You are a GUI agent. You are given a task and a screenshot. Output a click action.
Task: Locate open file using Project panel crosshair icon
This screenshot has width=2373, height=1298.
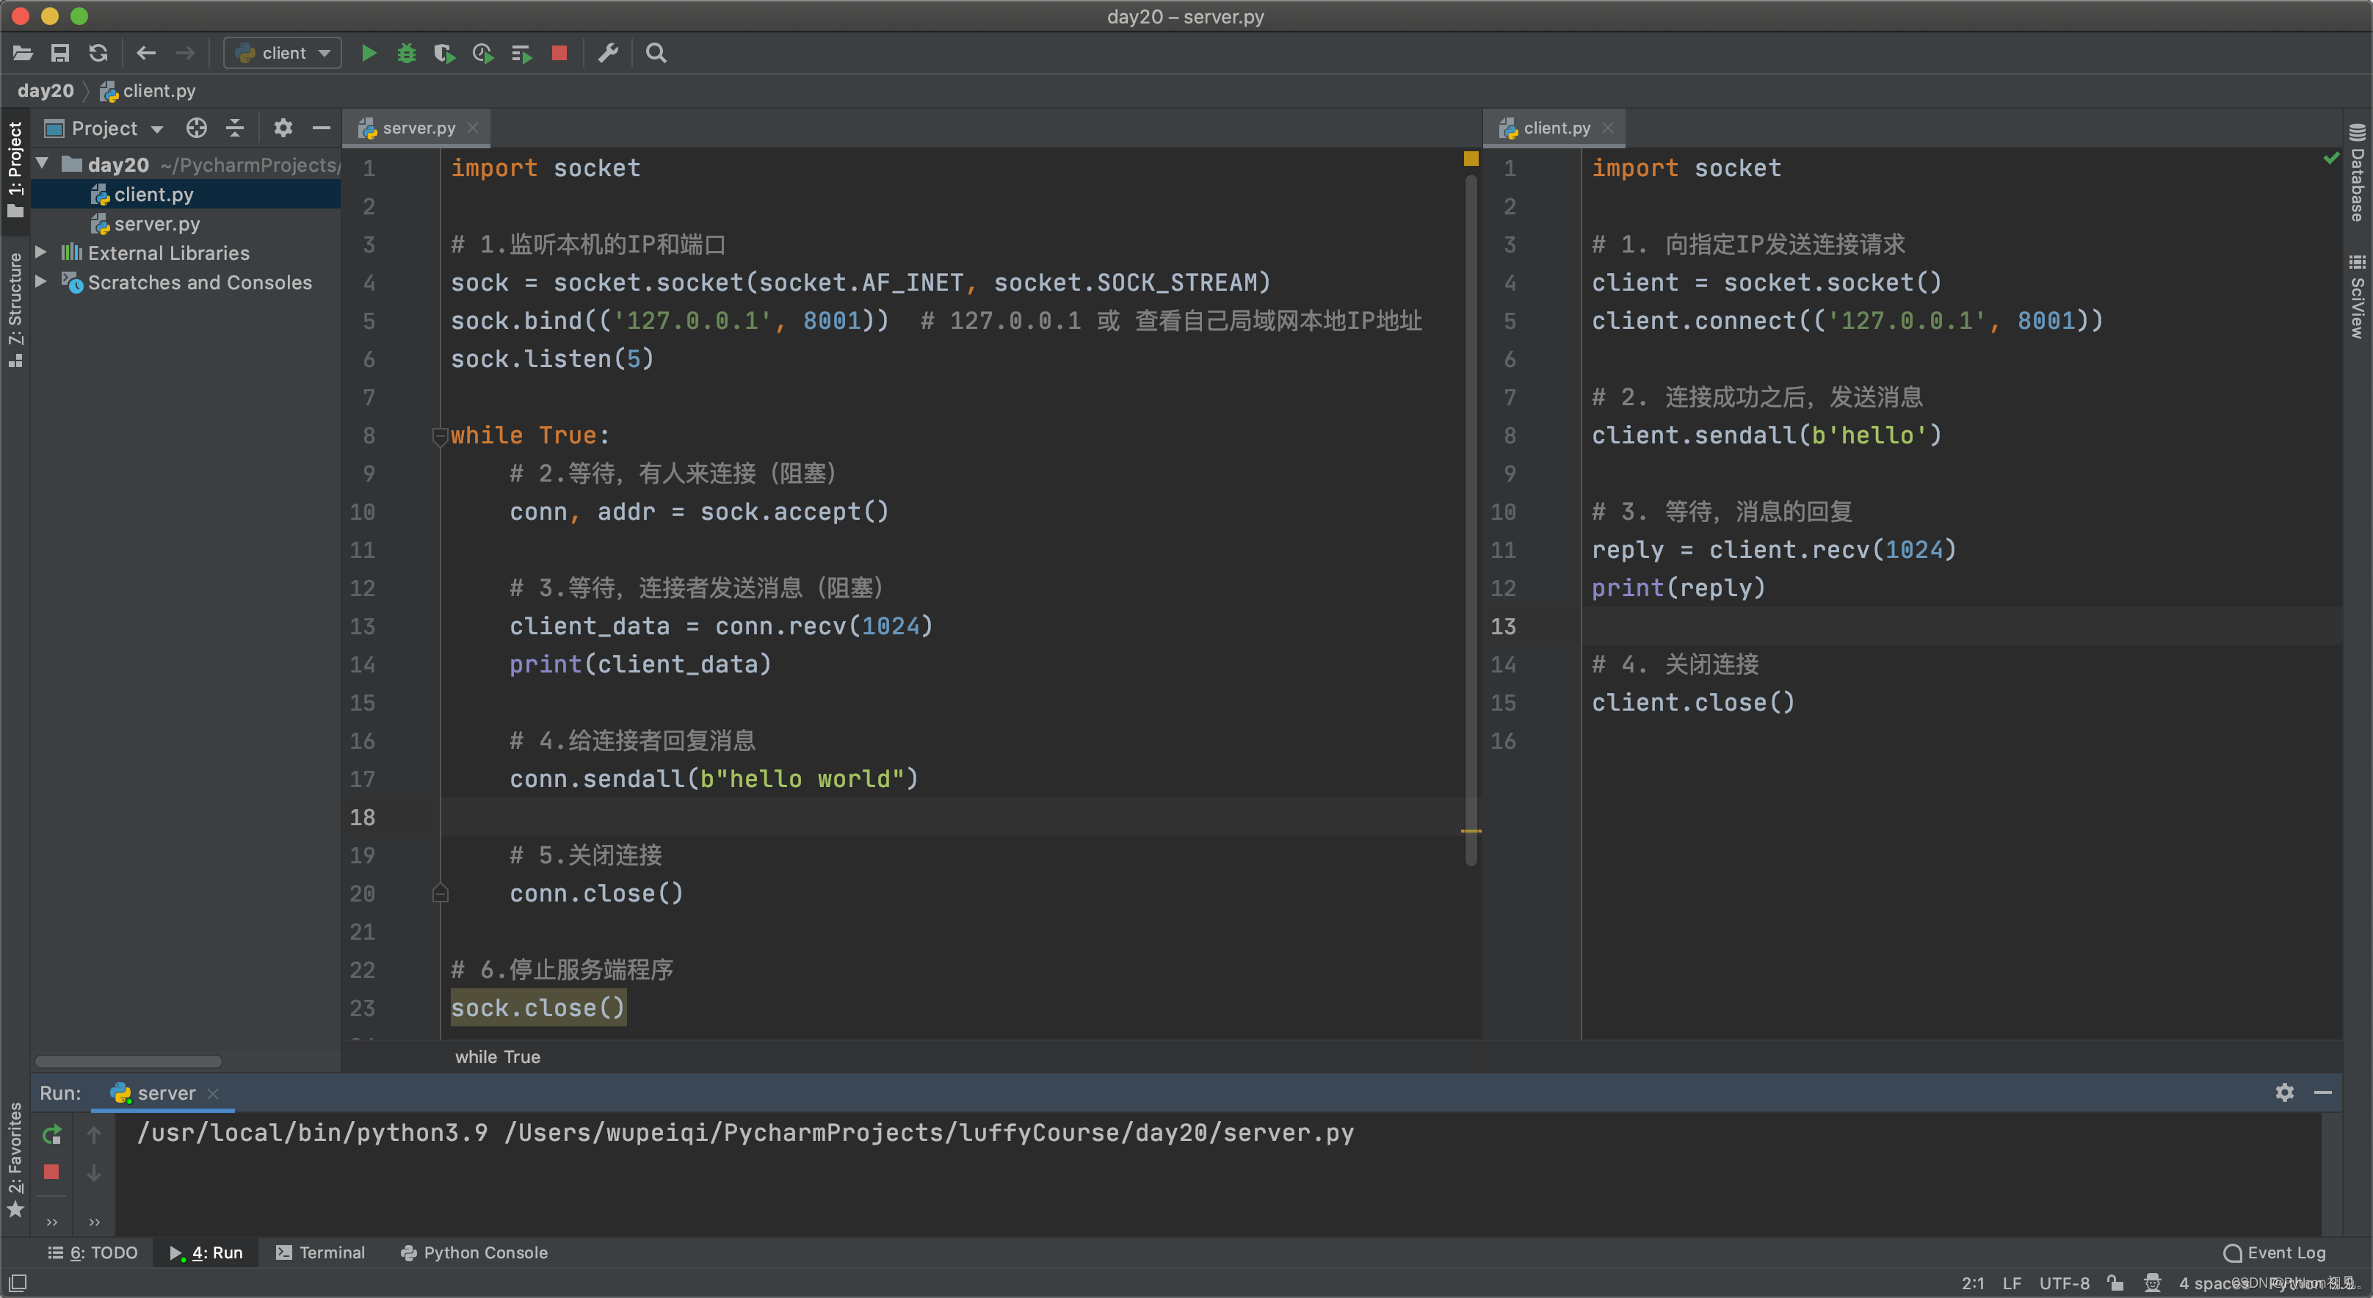(x=196, y=128)
